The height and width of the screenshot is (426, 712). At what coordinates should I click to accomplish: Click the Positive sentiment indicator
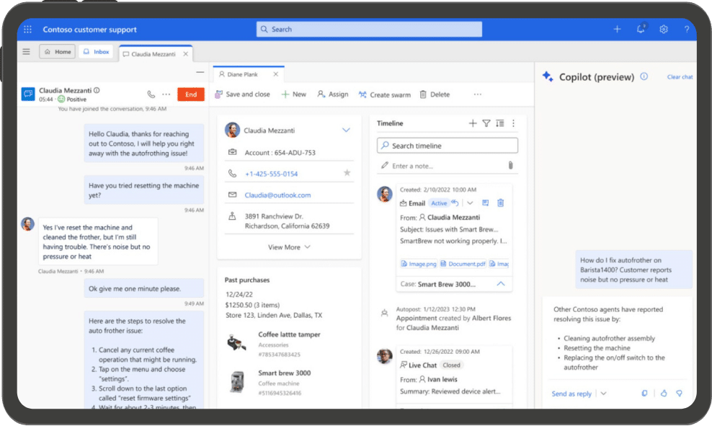(72, 99)
